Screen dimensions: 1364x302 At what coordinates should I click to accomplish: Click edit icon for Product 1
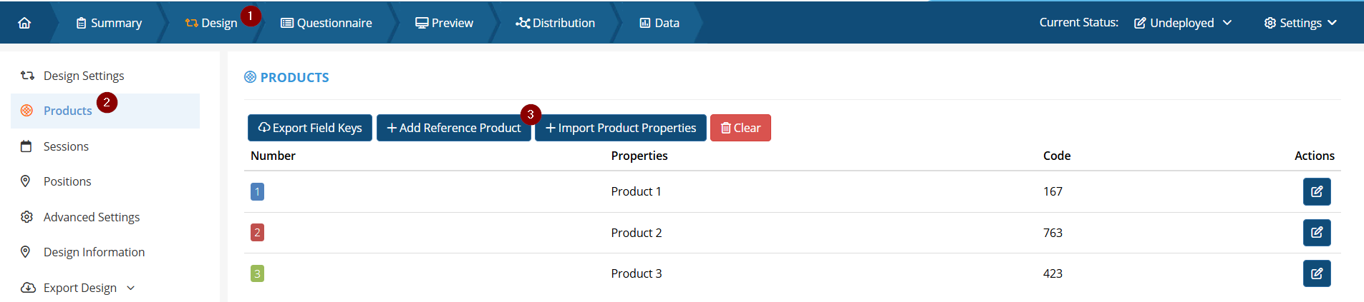coord(1316,191)
